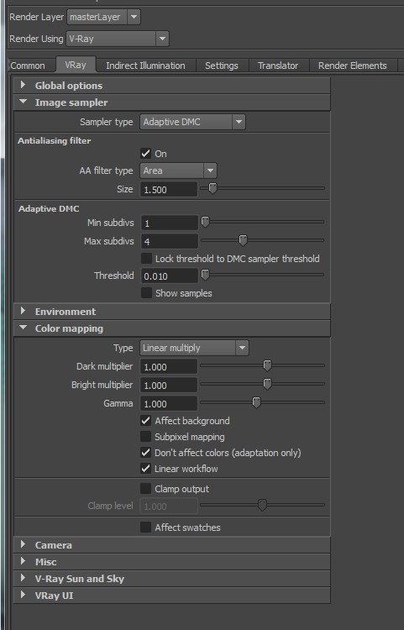Disable the Antialiasing filter On checkbox
The height and width of the screenshot is (630, 404).
(146, 154)
